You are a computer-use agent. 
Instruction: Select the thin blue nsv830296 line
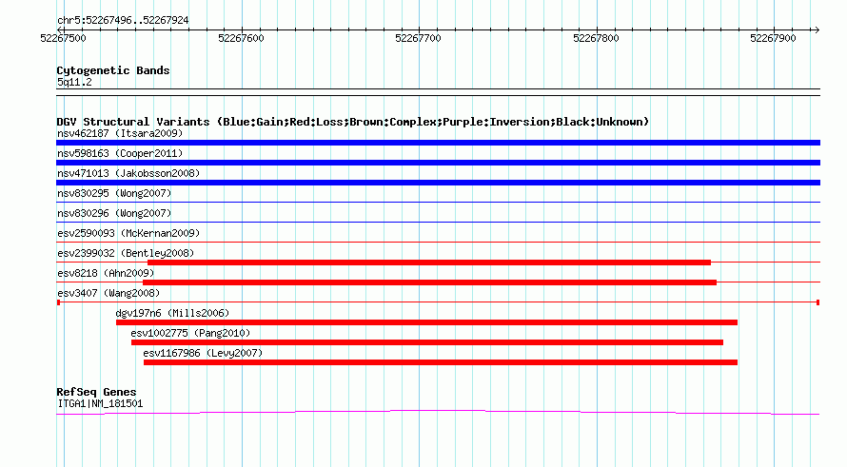[x=438, y=222]
